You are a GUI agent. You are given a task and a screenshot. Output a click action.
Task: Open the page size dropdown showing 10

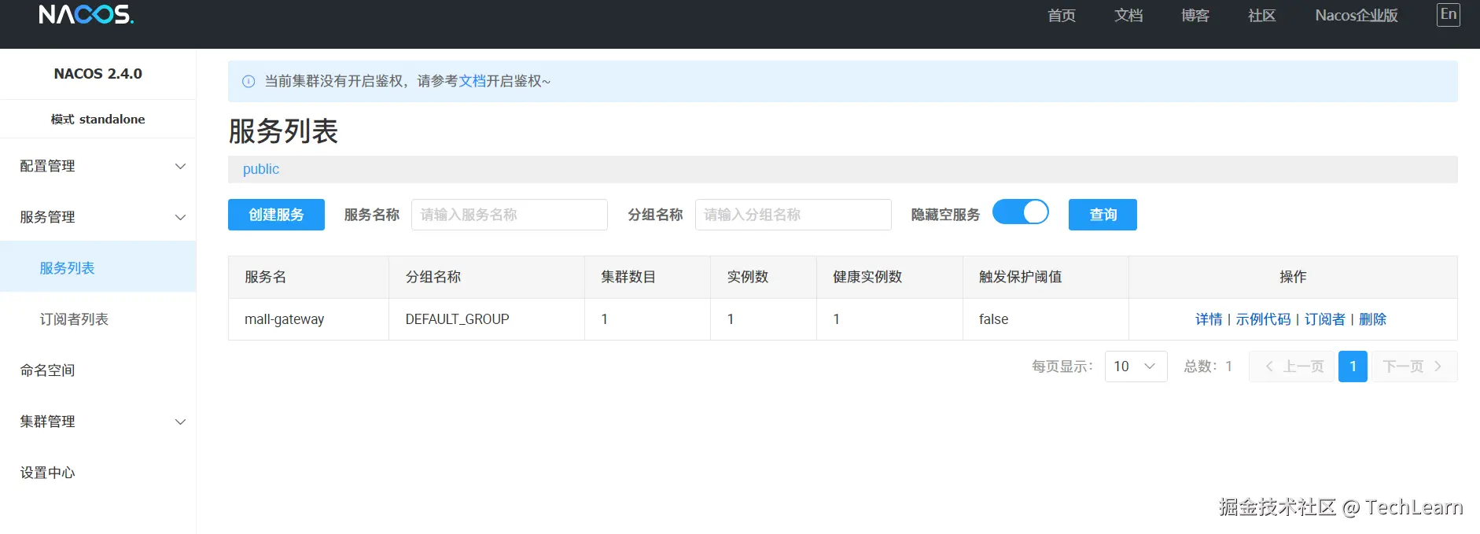point(1136,366)
